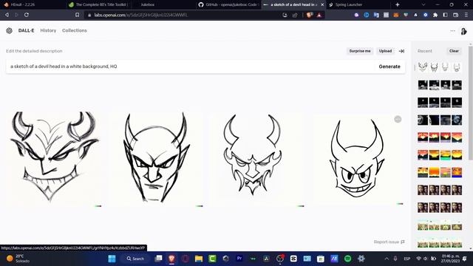Switch to the HEnull browser tab
The image size is (473, 266).
click(x=32, y=4)
